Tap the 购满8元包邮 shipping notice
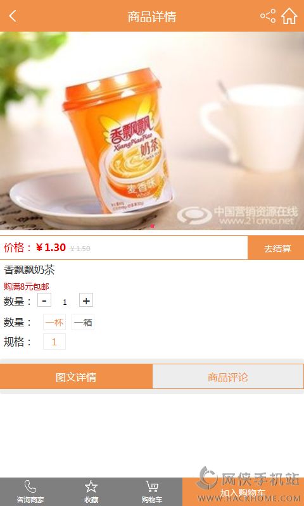The width and height of the screenshot is (304, 506). coord(27,287)
